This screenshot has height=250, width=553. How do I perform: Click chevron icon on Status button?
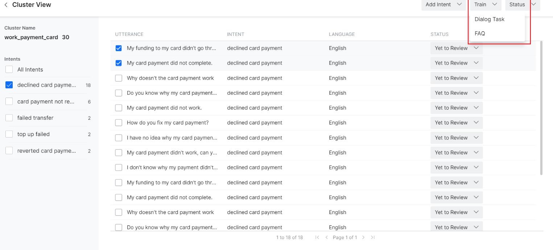tap(533, 4)
